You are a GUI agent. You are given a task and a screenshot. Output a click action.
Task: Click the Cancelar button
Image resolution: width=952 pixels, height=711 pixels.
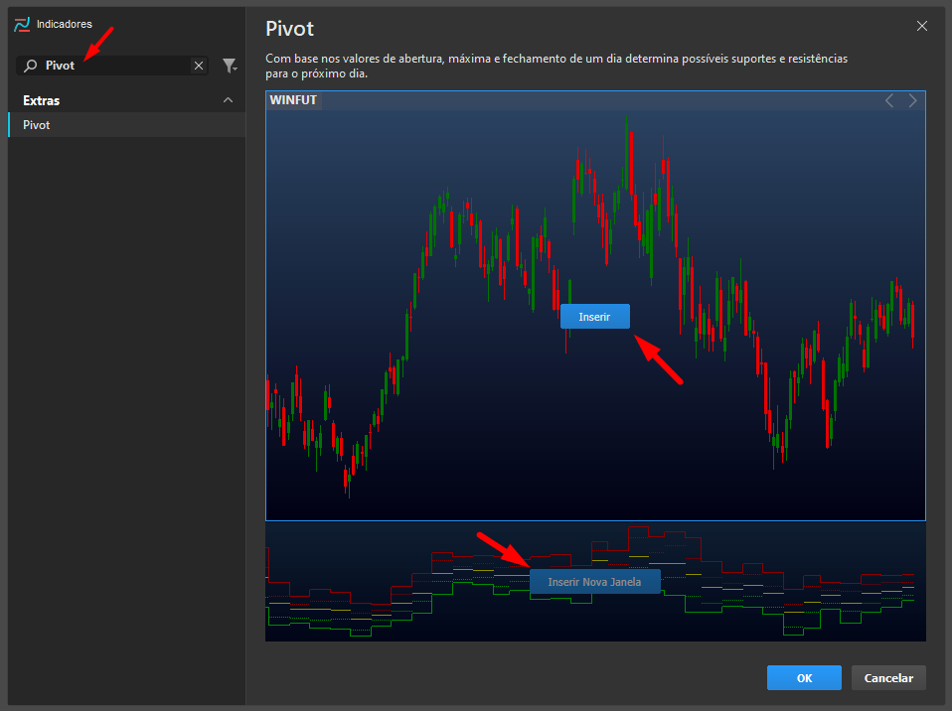click(888, 677)
